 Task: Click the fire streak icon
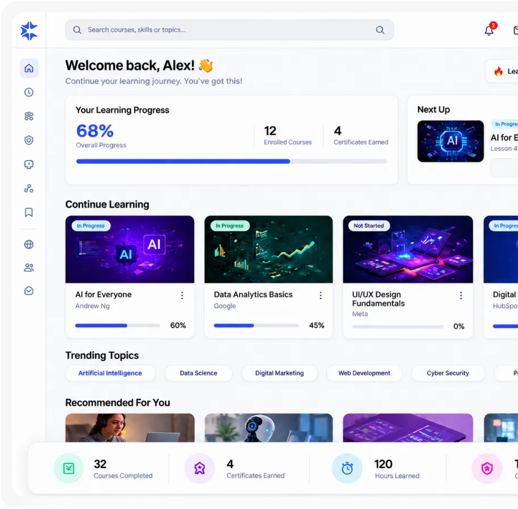coord(499,71)
